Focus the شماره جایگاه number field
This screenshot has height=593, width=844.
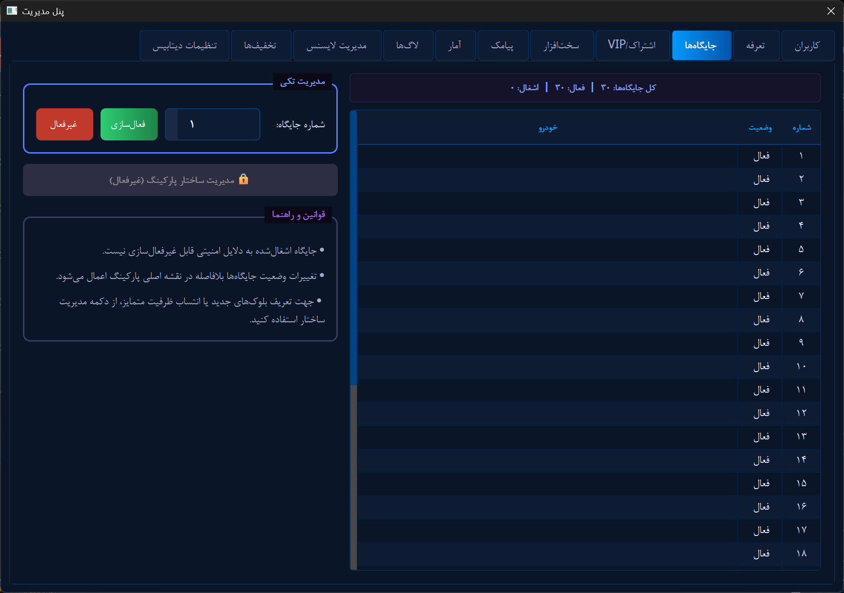212,124
